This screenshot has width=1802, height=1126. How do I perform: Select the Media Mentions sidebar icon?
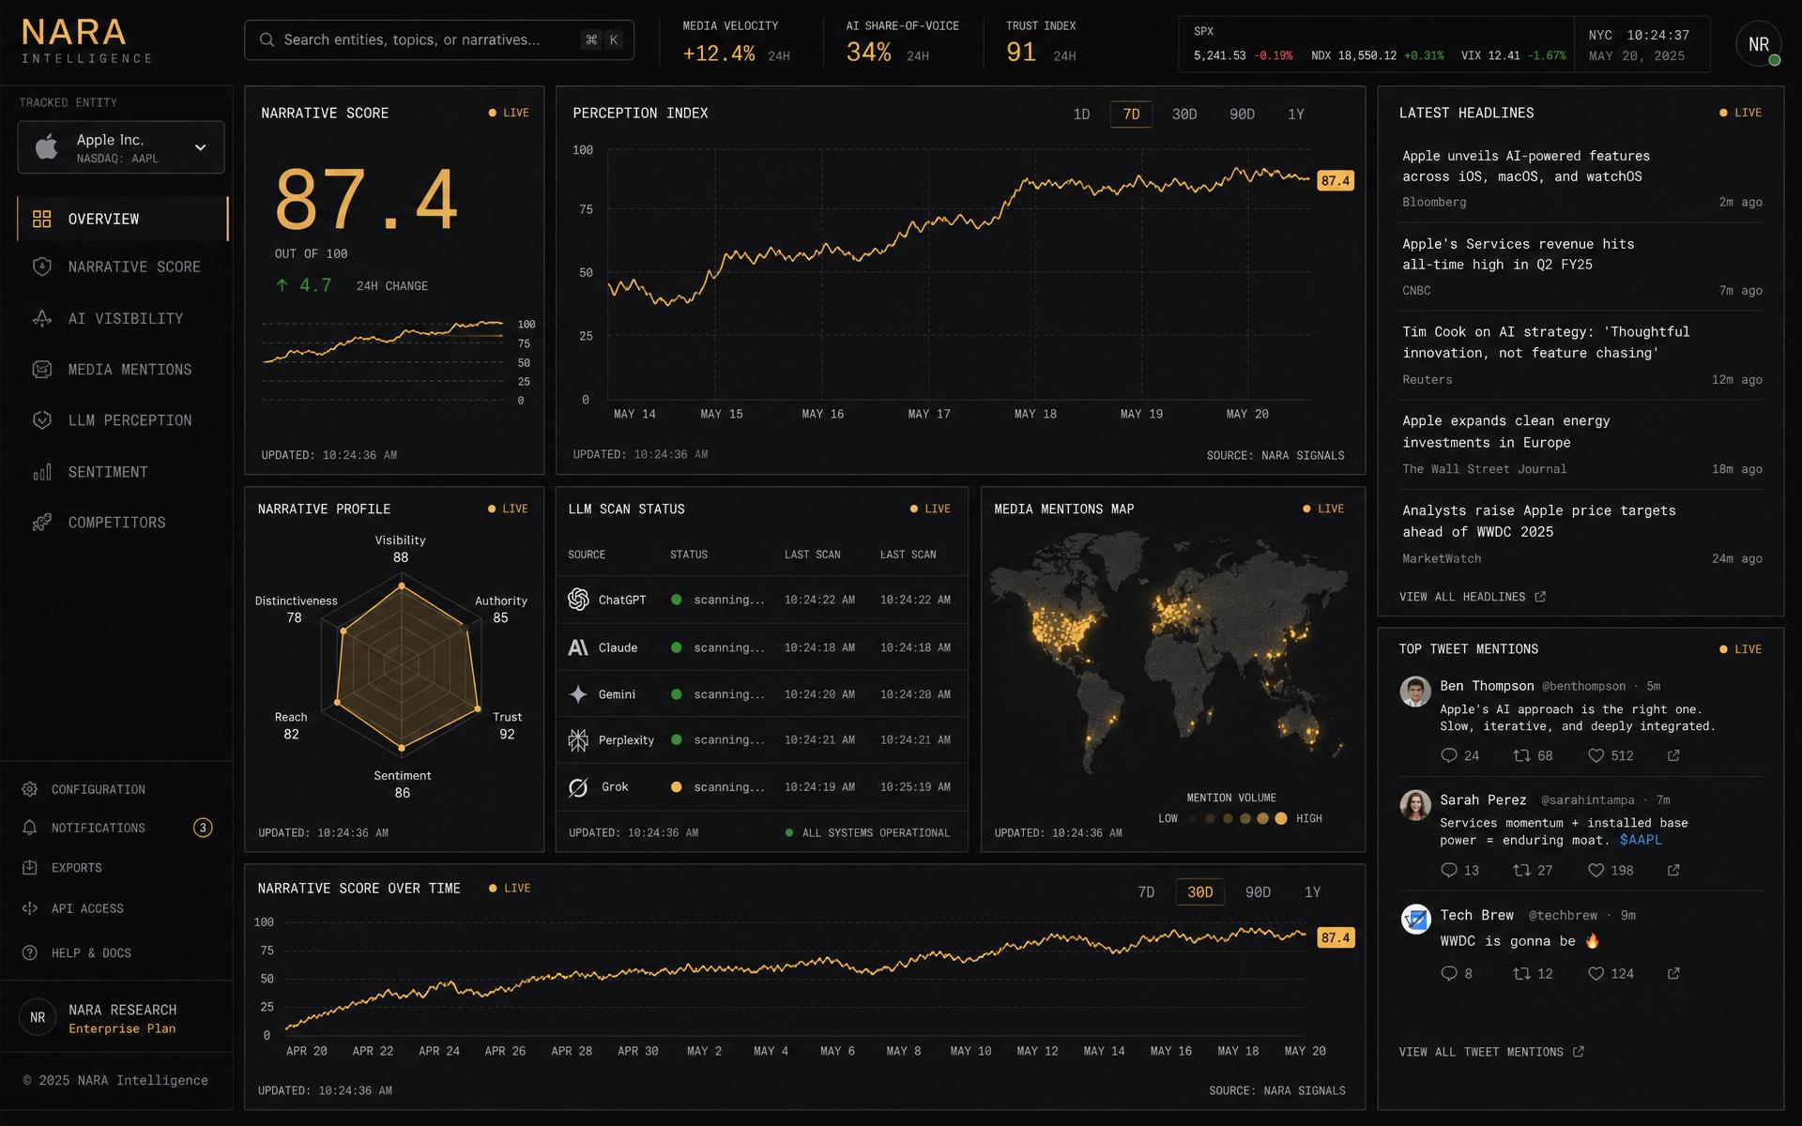pyautogui.click(x=41, y=370)
